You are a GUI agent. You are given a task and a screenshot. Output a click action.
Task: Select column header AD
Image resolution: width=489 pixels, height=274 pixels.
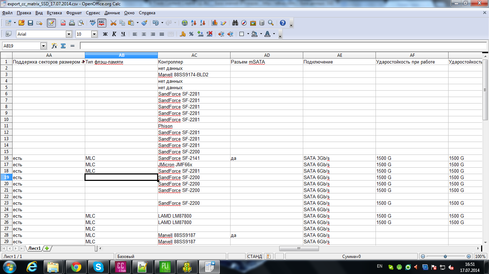click(267, 55)
